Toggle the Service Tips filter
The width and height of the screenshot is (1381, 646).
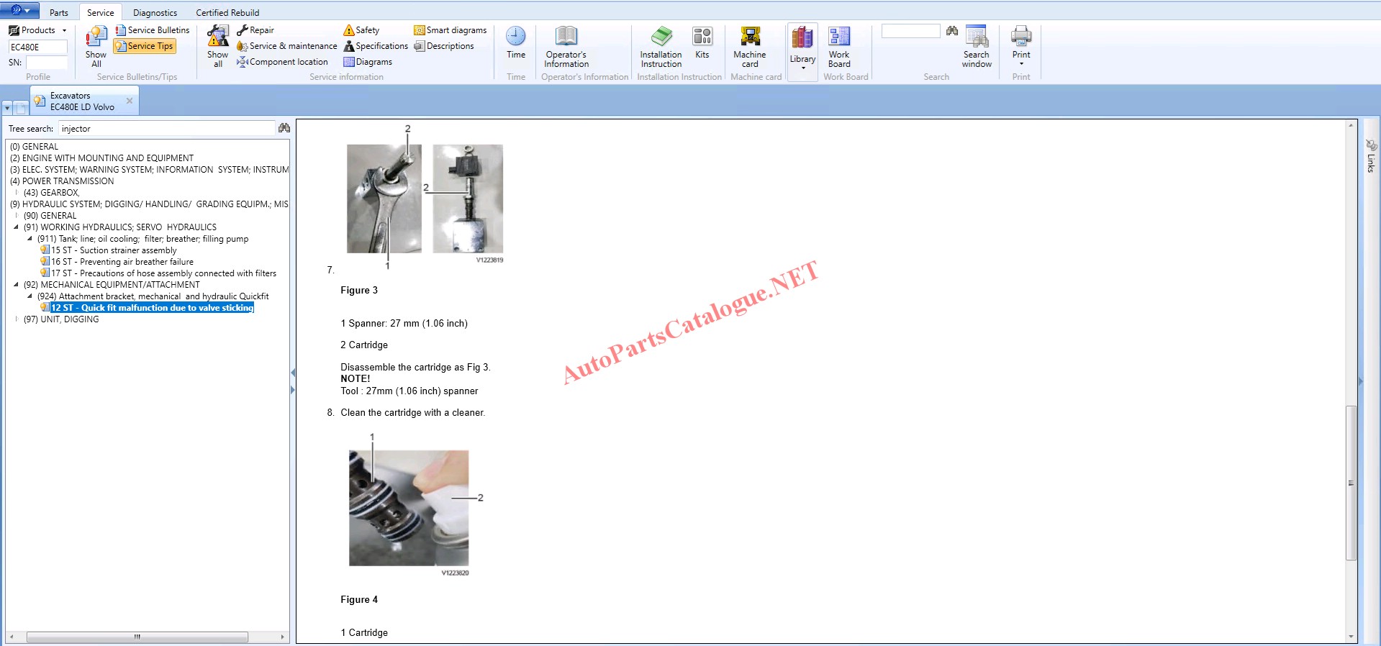tap(145, 46)
